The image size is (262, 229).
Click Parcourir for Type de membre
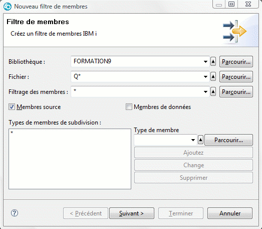point(228,140)
